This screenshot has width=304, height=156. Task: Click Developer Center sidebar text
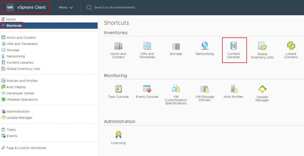(x=20, y=93)
